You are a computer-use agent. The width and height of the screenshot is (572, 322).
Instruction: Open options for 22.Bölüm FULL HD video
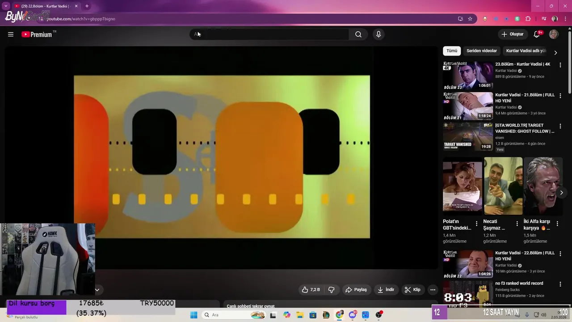[560, 254]
